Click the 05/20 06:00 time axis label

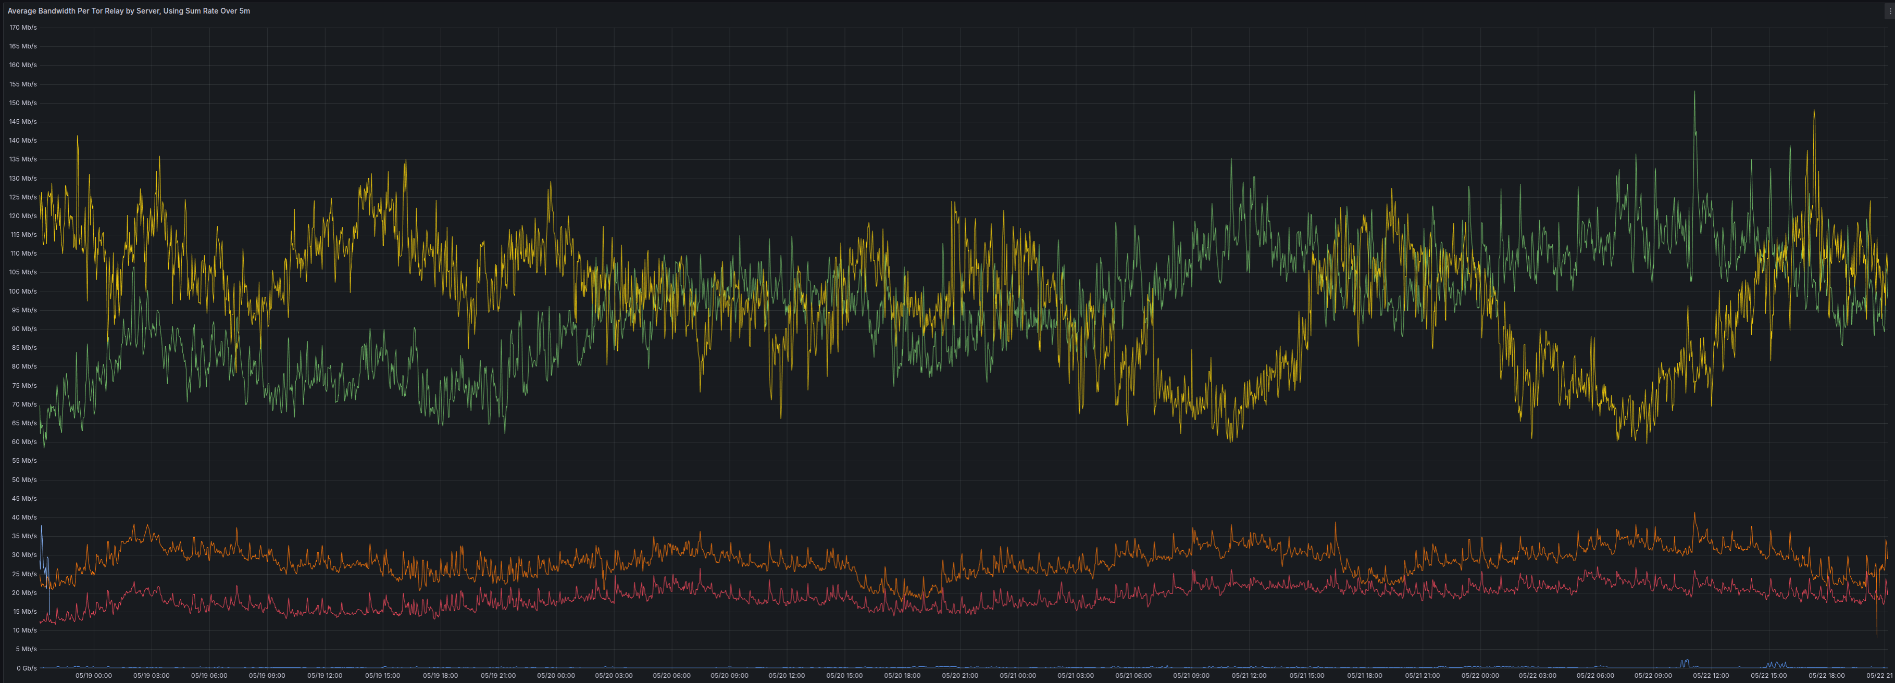[x=671, y=675]
